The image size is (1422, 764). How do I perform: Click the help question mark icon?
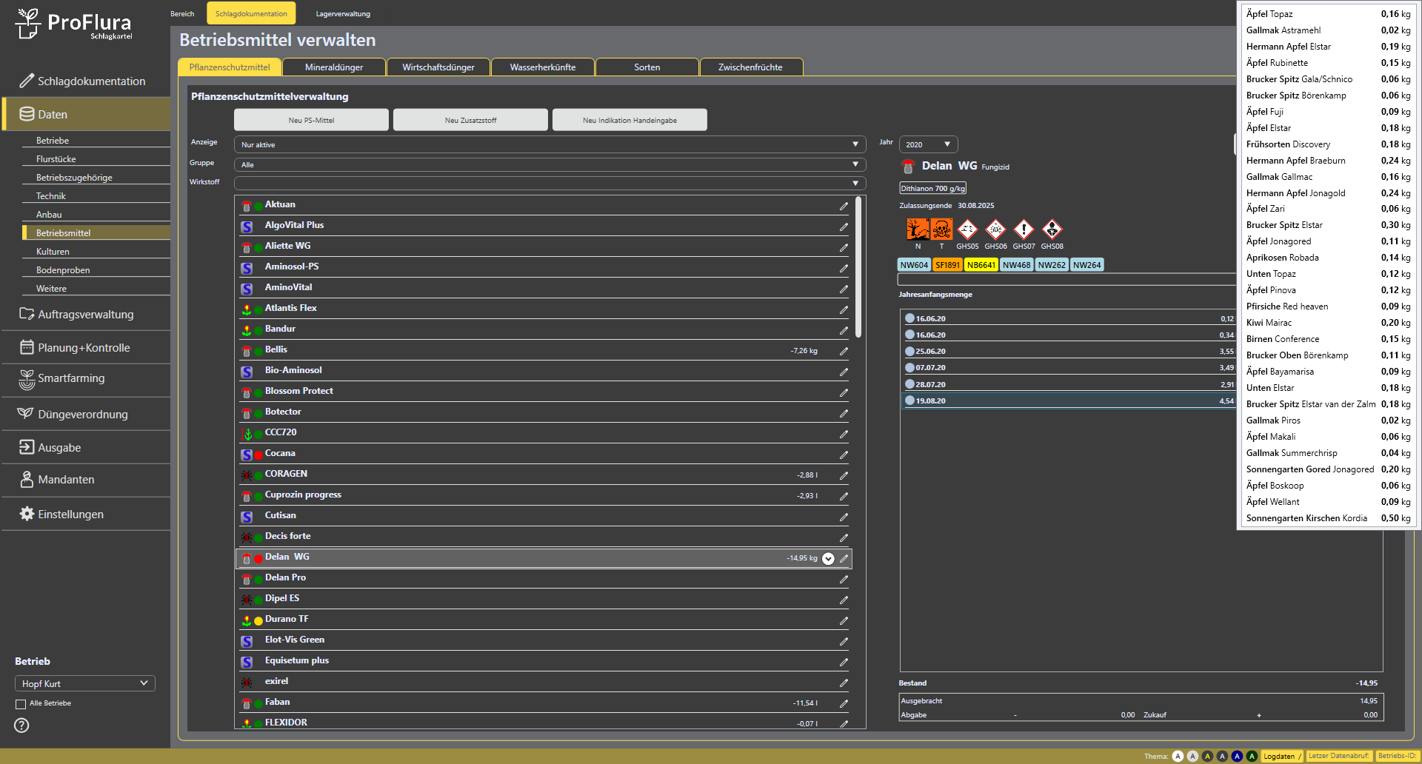click(22, 726)
